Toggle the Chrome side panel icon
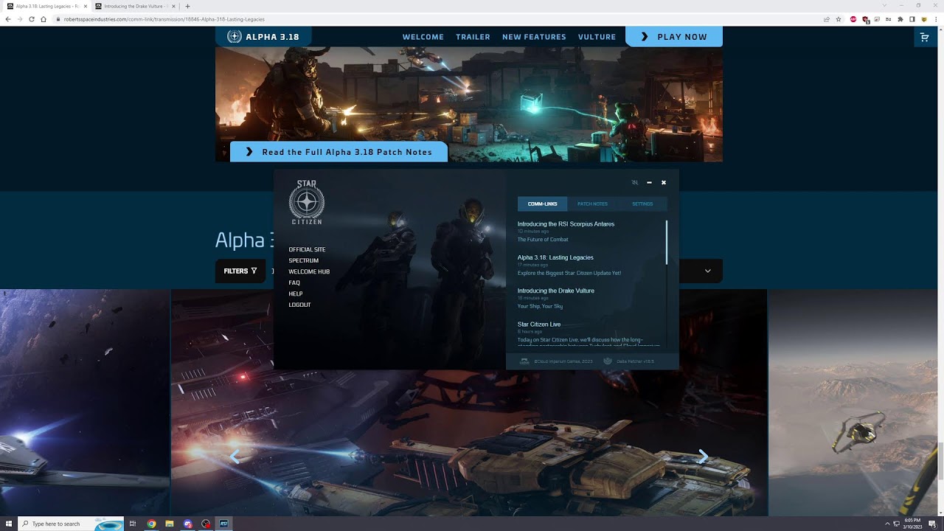The width and height of the screenshot is (944, 531). pyautogui.click(x=912, y=19)
